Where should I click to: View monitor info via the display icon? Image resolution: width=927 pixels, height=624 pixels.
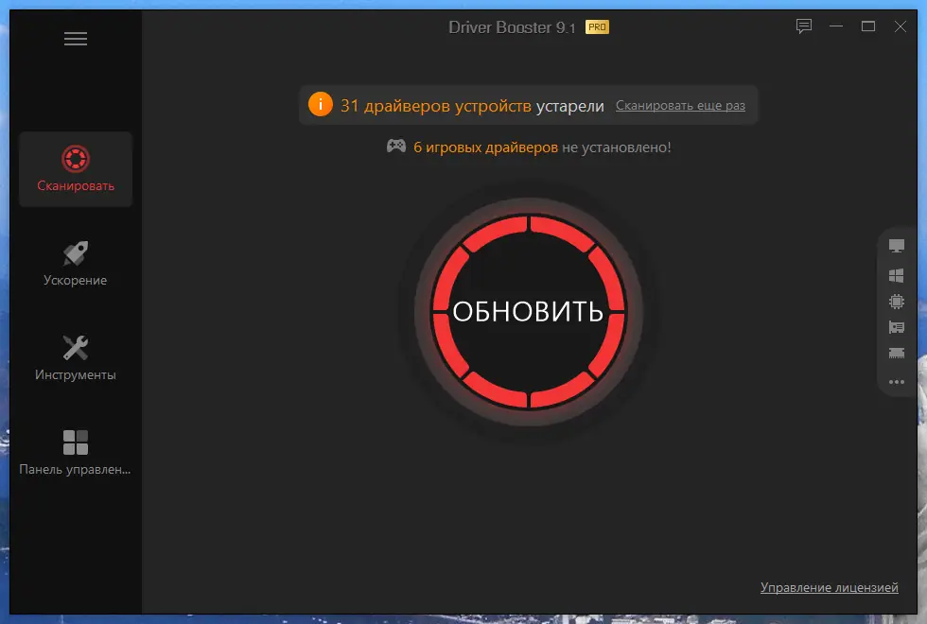[x=897, y=248]
